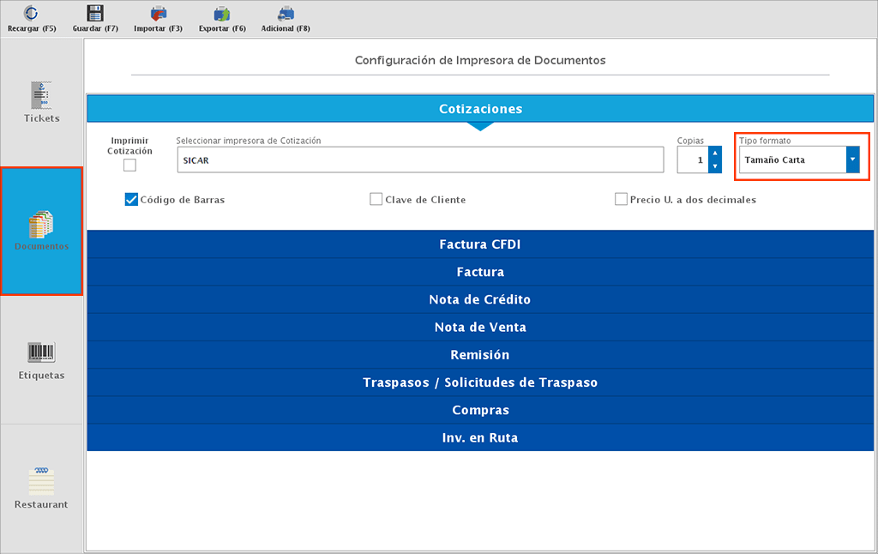Check the Clave de Cliente option
The width and height of the screenshot is (878, 554).
(x=376, y=199)
